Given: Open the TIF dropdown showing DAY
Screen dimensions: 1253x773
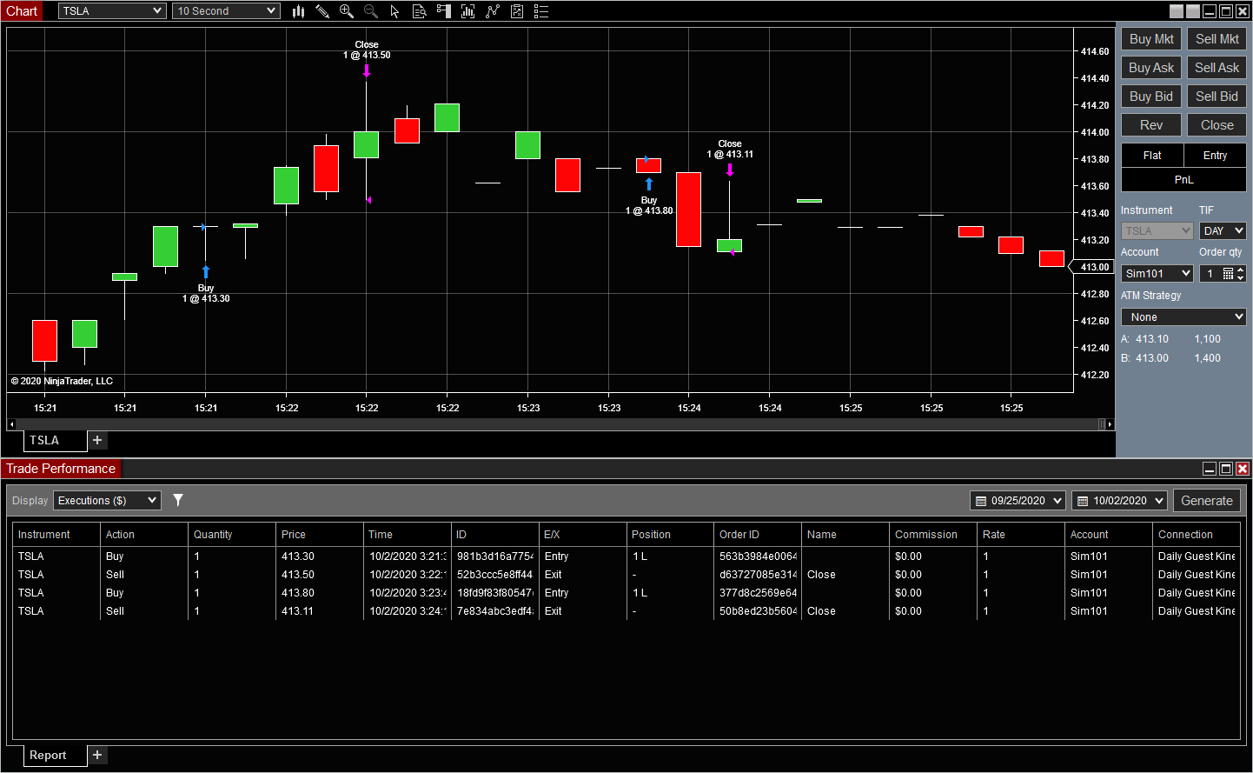Looking at the screenshot, I should 1223,230.
